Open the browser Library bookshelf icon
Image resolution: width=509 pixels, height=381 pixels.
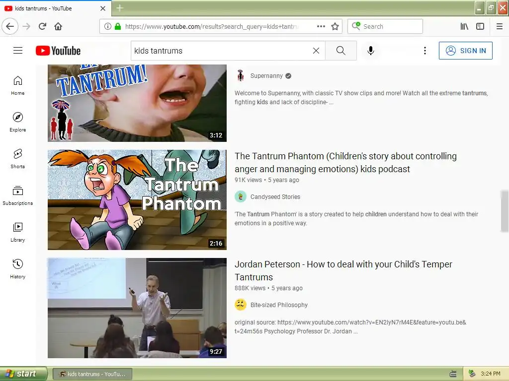[x=464, y=26]
